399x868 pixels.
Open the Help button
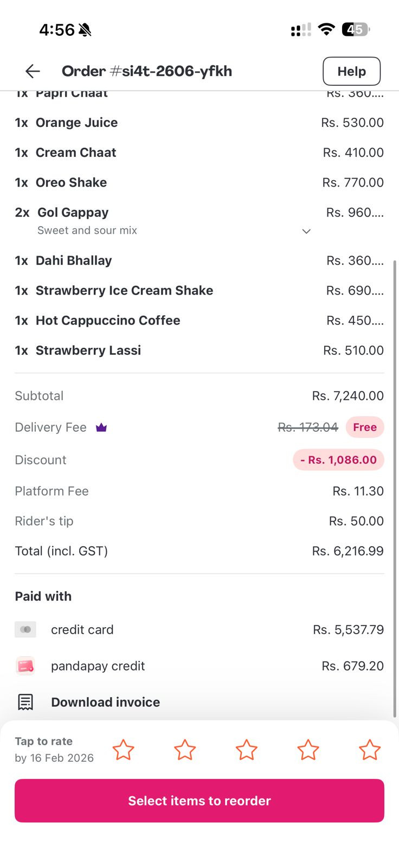pyautogui.click(x=351, y=71)
